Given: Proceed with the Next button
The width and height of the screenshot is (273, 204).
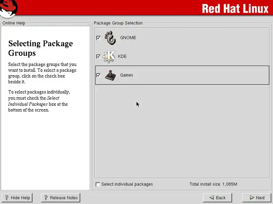Looking at the screenshot, I should [257, 198].
